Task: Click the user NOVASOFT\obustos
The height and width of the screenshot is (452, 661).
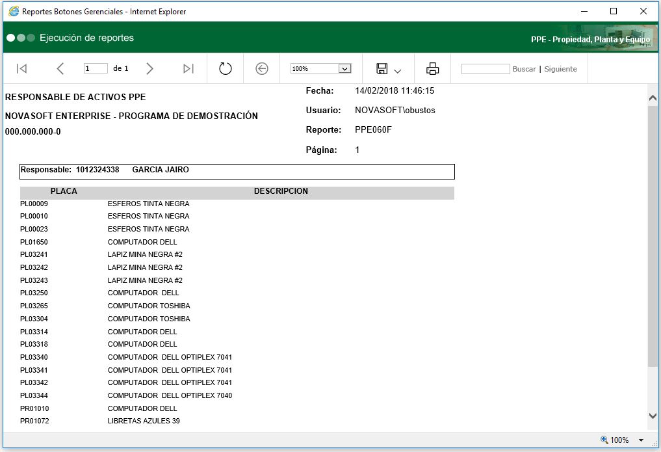Action: click(x=395, y=110)
